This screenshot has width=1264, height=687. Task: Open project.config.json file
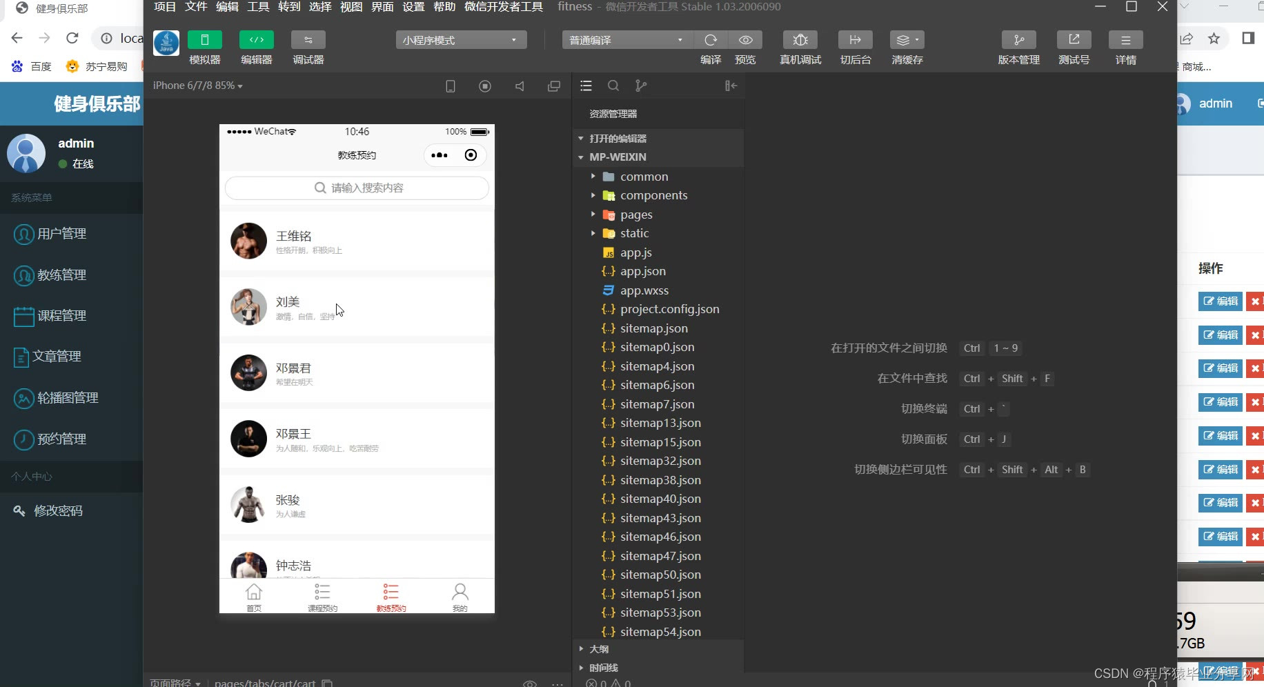point(658,309)
